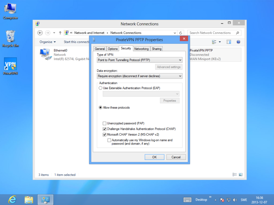274x205 pixels.
Task: Click the volume speaker tray icon
Action: click(x=235, y=200)
